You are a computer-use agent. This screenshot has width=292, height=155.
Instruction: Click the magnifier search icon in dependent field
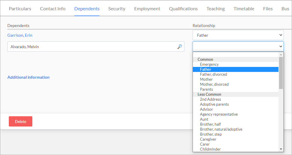coord(179,47)
